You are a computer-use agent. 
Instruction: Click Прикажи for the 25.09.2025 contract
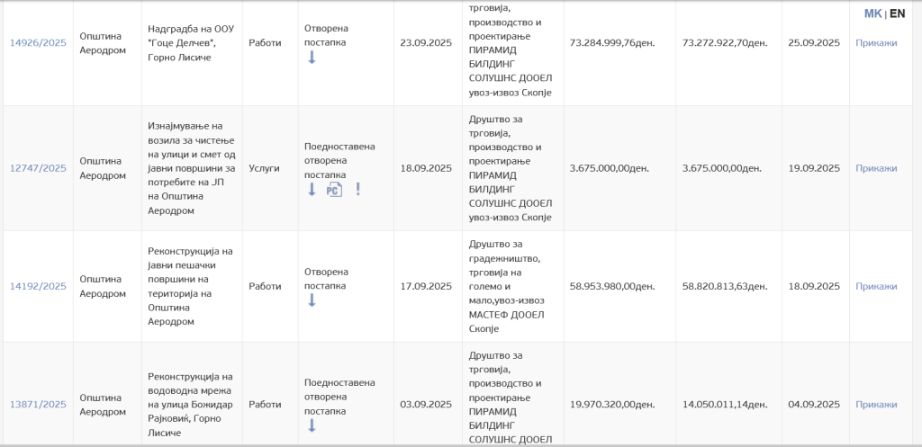pos(876,42)
